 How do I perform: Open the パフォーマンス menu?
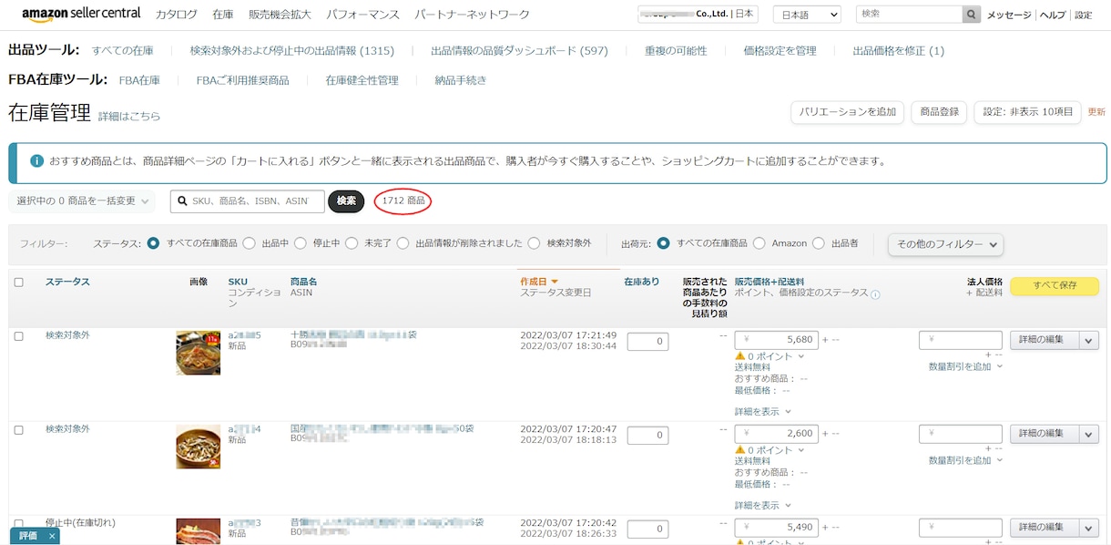[362, 15]
